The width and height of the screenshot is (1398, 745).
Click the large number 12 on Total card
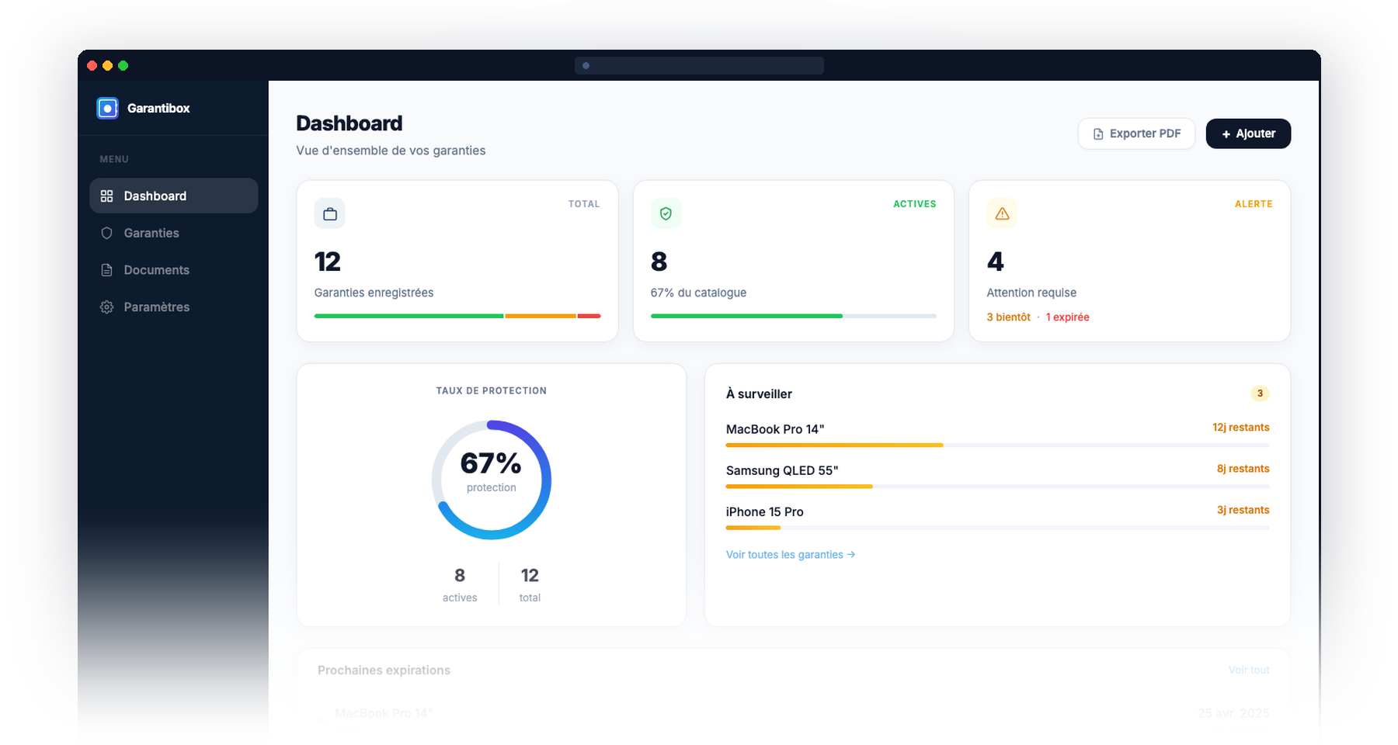(x=328, y=262)
